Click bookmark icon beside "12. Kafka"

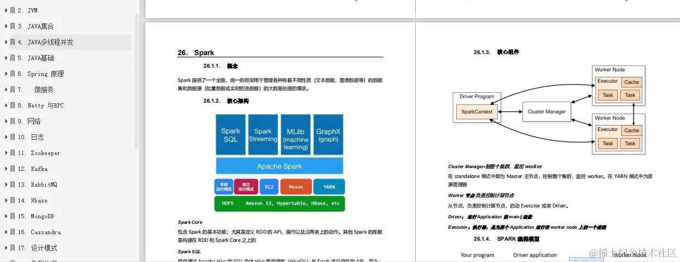13,169
